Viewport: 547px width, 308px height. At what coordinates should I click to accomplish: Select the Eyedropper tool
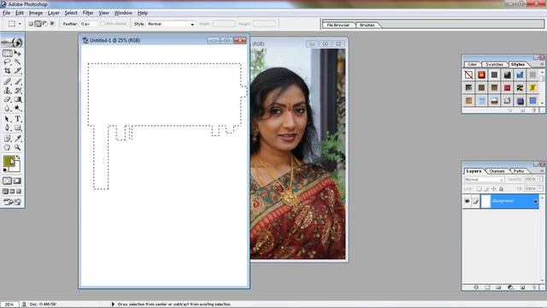point(18,139)
